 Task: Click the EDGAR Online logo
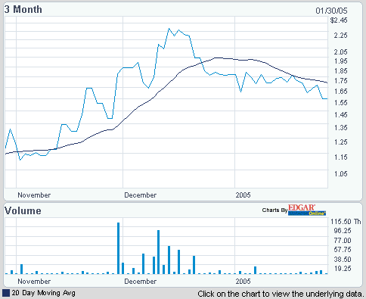(x=307, y=210)
